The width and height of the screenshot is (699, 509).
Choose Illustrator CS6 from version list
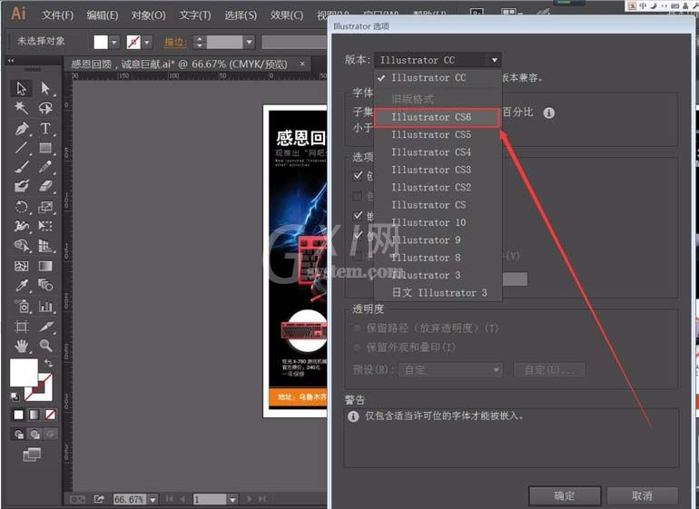click(x=437, y=117)
